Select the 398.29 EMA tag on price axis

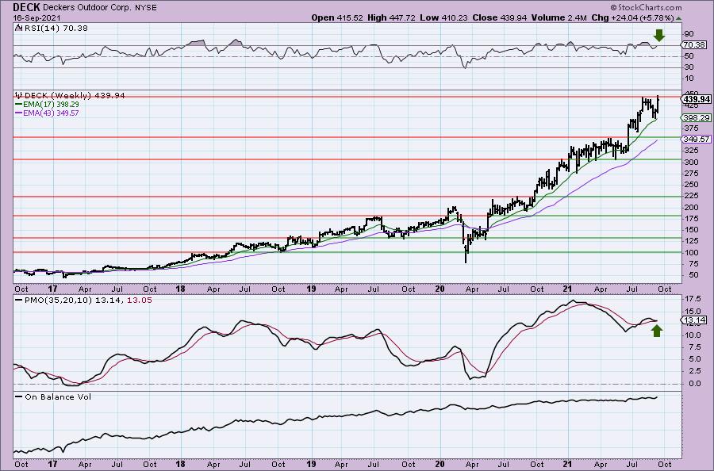click(x=696, y=118)
